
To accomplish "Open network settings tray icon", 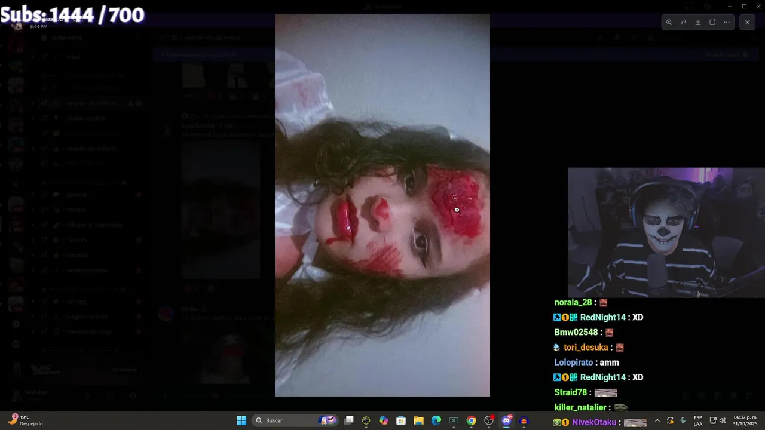I will 713,420.
